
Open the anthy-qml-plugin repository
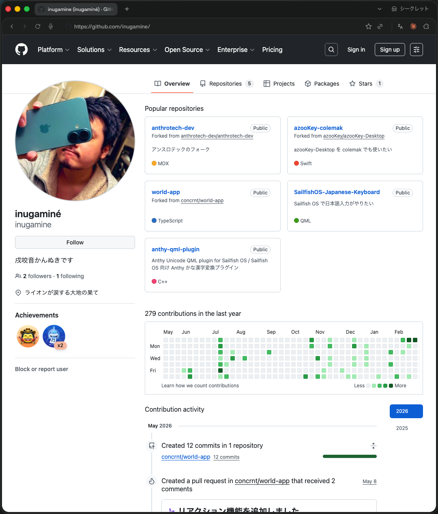pyautogui.click(x=176, y=249)
